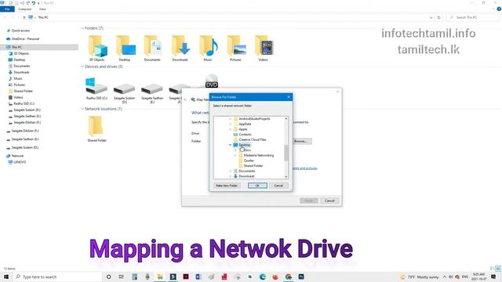This screenshot has width=502, height=282.
Task: Expand the Downloads node in Browse dialog
Action: (230, 176)
